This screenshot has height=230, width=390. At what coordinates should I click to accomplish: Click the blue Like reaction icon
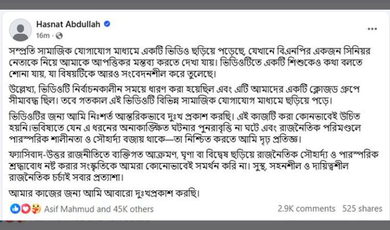click(15, 208)
